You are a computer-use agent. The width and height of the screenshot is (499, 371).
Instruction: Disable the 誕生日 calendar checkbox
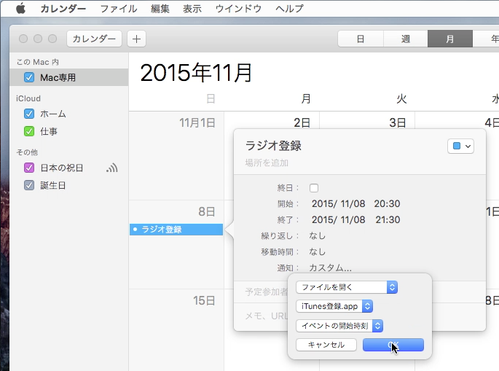click(29, 186)
